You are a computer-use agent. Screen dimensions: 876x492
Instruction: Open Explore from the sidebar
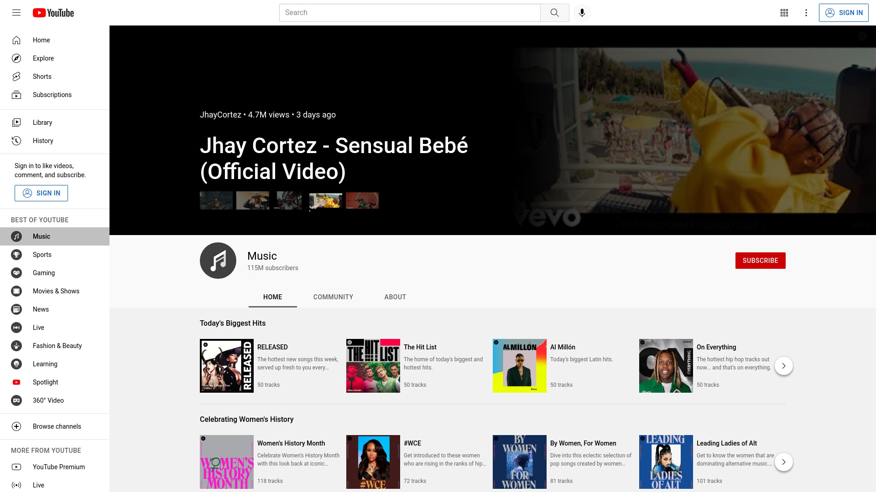pos(55,58)
